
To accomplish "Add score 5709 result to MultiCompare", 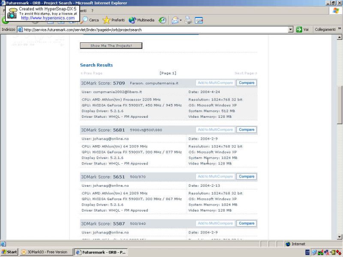I will pos(215,83).
